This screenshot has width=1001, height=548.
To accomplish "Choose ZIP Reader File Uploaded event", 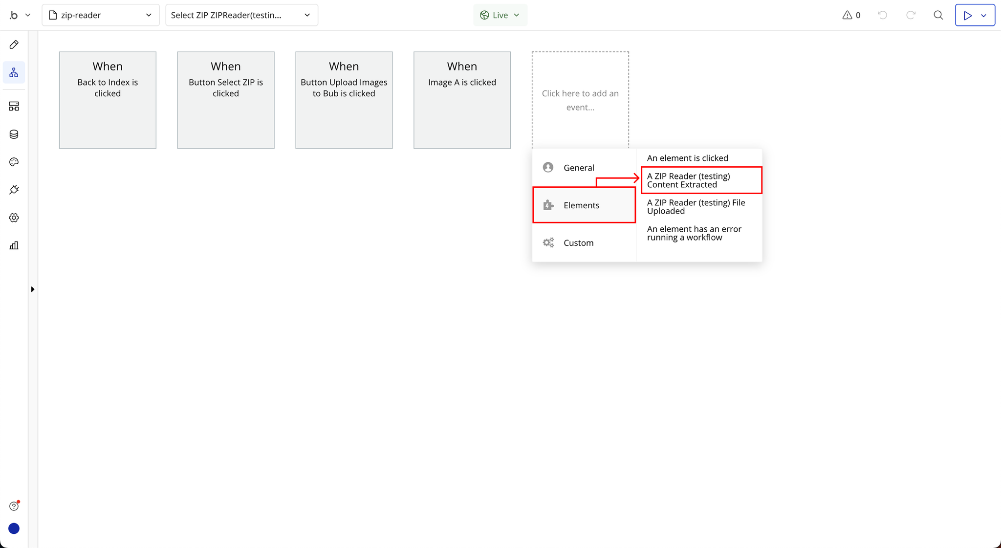I will (696, 207).
